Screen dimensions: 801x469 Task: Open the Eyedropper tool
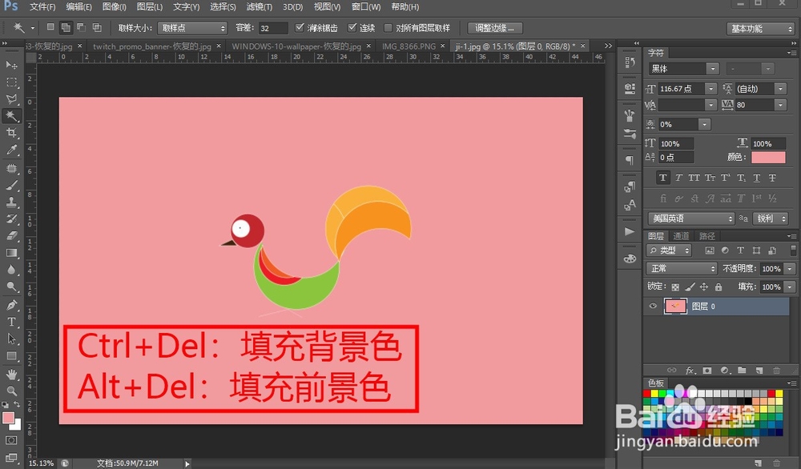click(11, 150)
